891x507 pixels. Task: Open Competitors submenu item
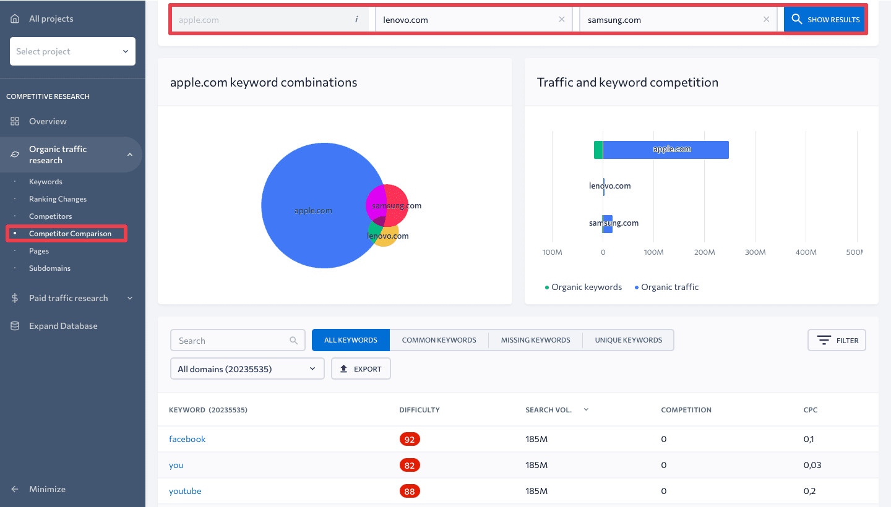pos(50,216)
